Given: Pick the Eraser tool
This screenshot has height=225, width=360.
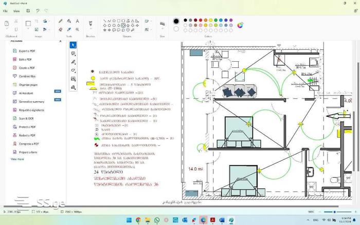Looking at the screenshot, I should [61, 29].
